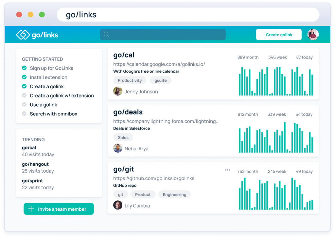The width and height of the screenshot is (335, 238).
Task: Click the go/links wordmark in header
Action: coord(45,35)
